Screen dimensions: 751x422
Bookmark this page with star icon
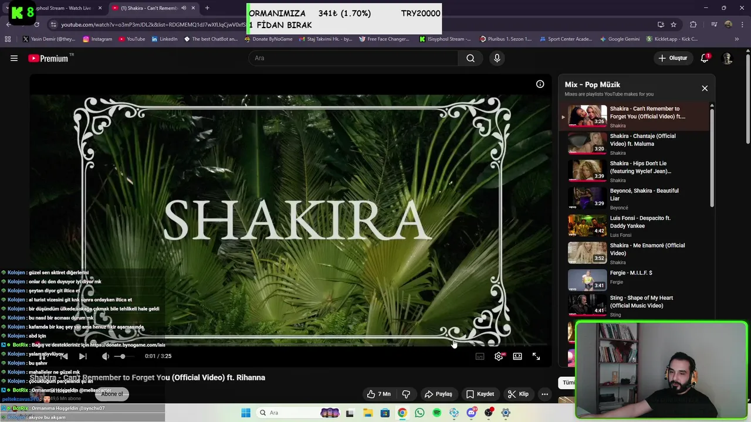point(674,25)
